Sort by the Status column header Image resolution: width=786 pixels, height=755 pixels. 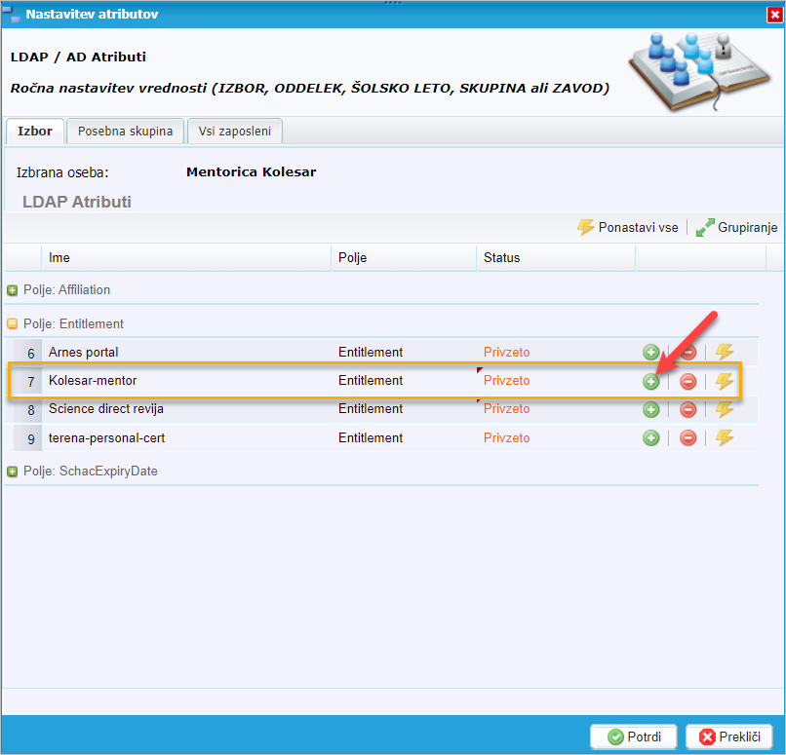coord(556,258)
